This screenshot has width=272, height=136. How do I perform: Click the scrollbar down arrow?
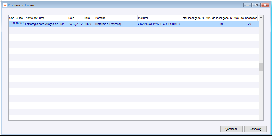(261, 118)
